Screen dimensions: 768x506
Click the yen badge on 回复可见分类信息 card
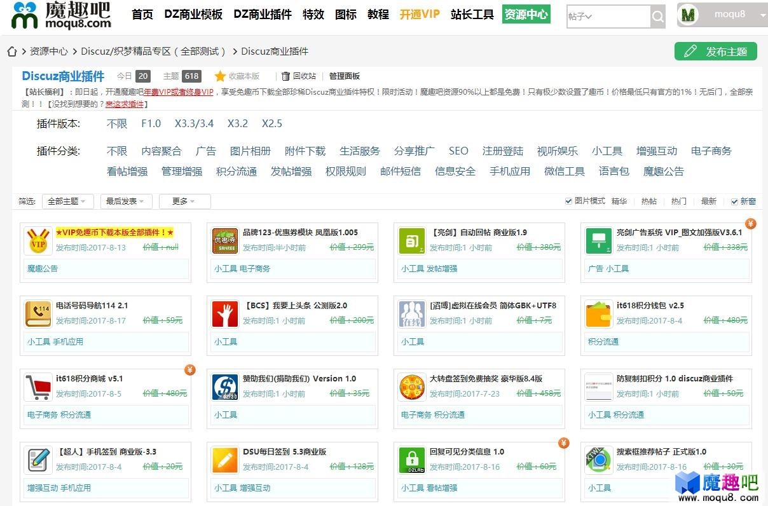(x=564, y=443)
